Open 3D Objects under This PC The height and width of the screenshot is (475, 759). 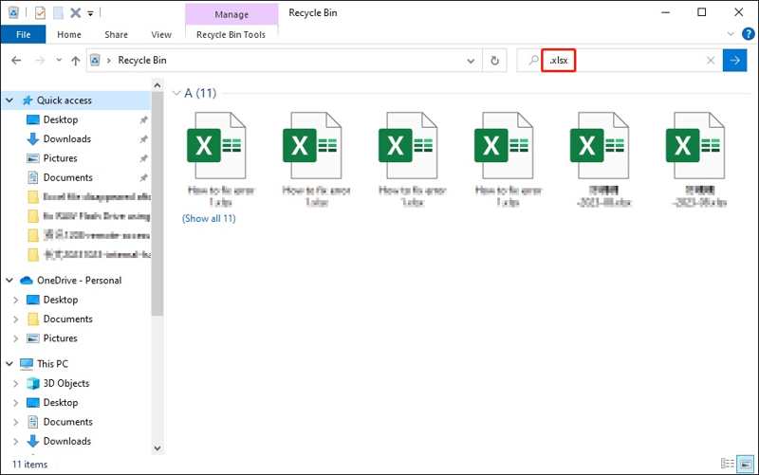(x=66, y=383)
